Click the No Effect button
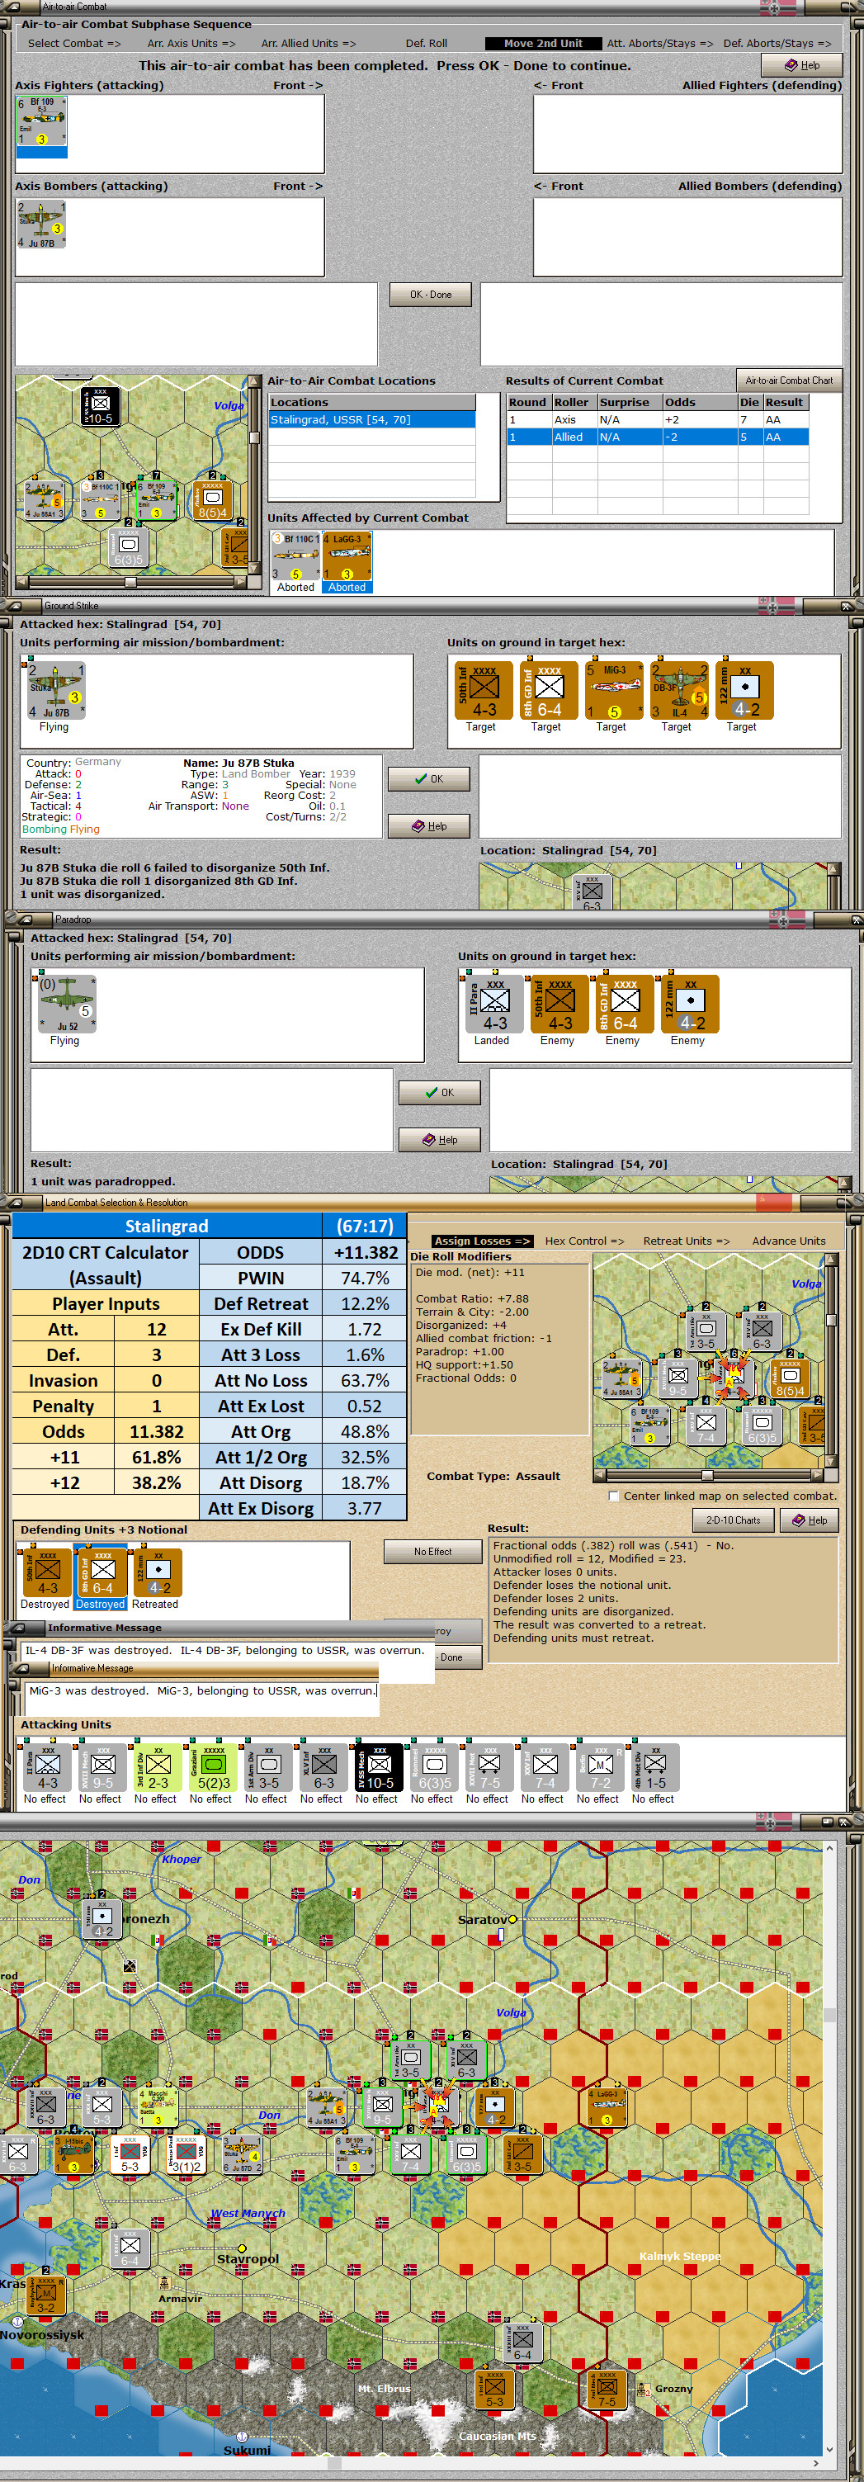The height and width of the screenshot is (2482, 864). [432, 1553]
